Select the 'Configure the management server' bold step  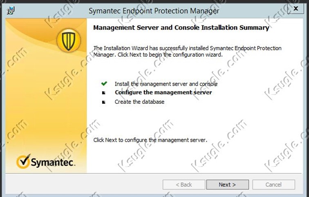pyautogui.click(x=163, y=92)
